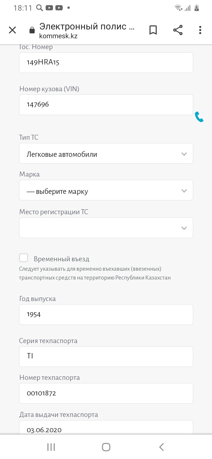The image size is (212, 459).
Task: Open the three-dot overflow menu
Action: coord(200,30)
